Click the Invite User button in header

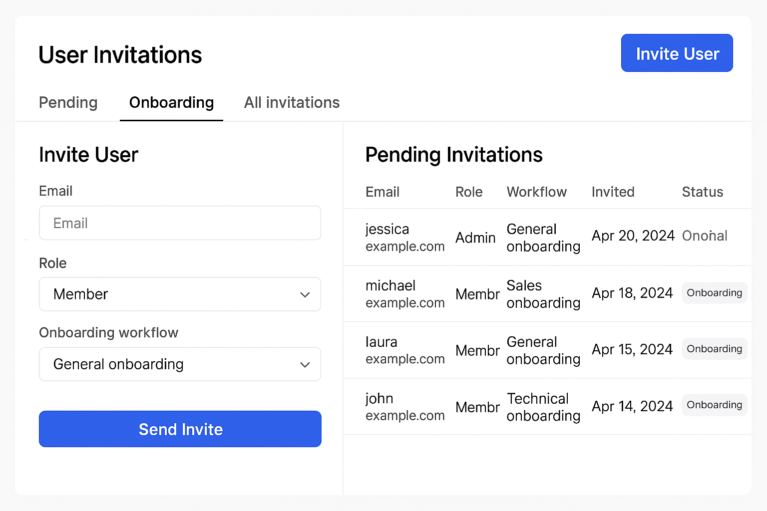pyautogui.click(x=677, y=53)
